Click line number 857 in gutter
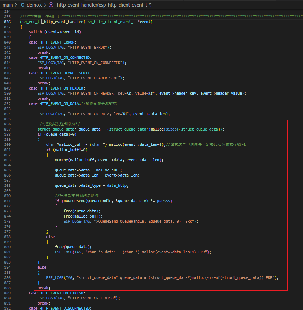 [7, 129]
